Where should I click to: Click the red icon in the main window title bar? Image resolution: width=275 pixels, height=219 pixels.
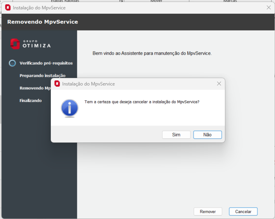8,7
